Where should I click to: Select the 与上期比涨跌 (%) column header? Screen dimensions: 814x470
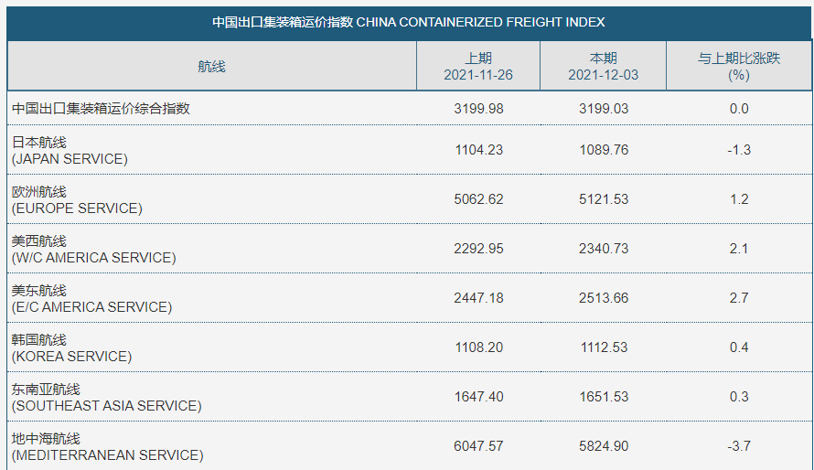[739, 67]
